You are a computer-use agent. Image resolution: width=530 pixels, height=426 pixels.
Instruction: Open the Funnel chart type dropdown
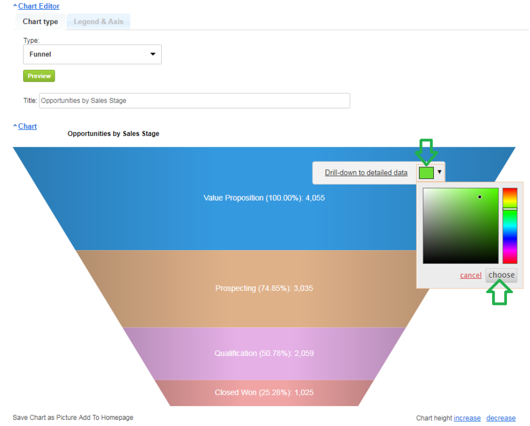pos(92,54)
